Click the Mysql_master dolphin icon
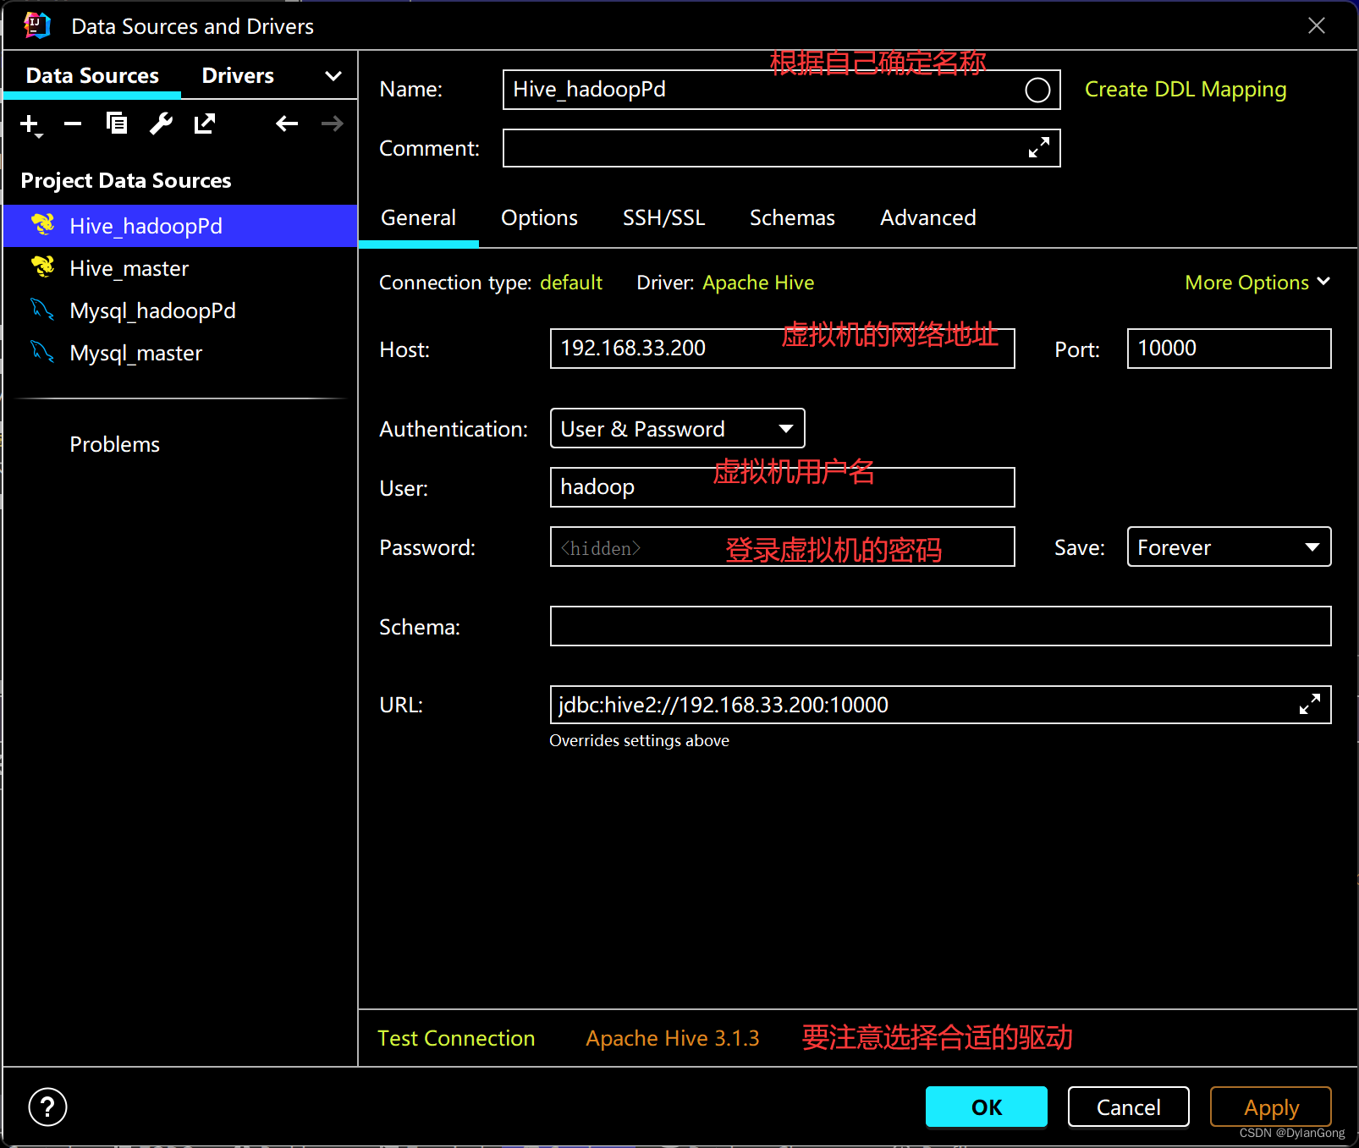The height and width of the screenshot is (1148, 1359). pos(43,352)
